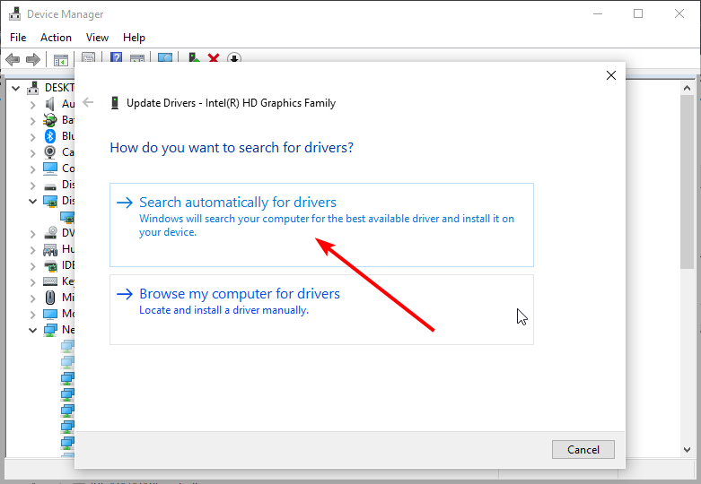
Task: Select the Human Interface Devices icon
Action: [50, 249]
